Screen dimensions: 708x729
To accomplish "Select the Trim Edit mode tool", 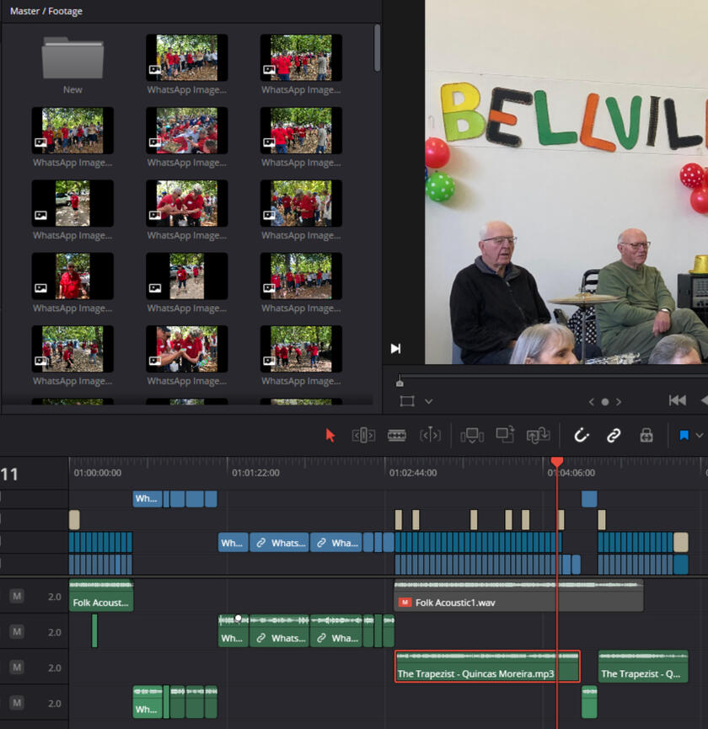I will tap(363, 436).
